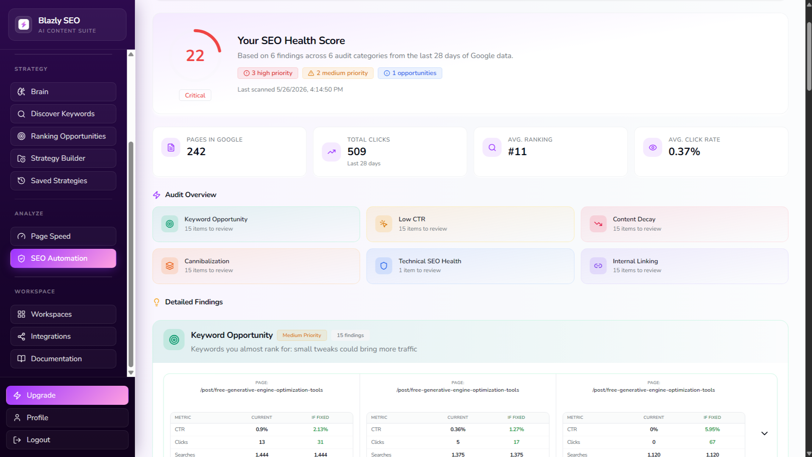Click the Critical status label
Viewport: 812px width, 457px height.
tap(195, 95)
